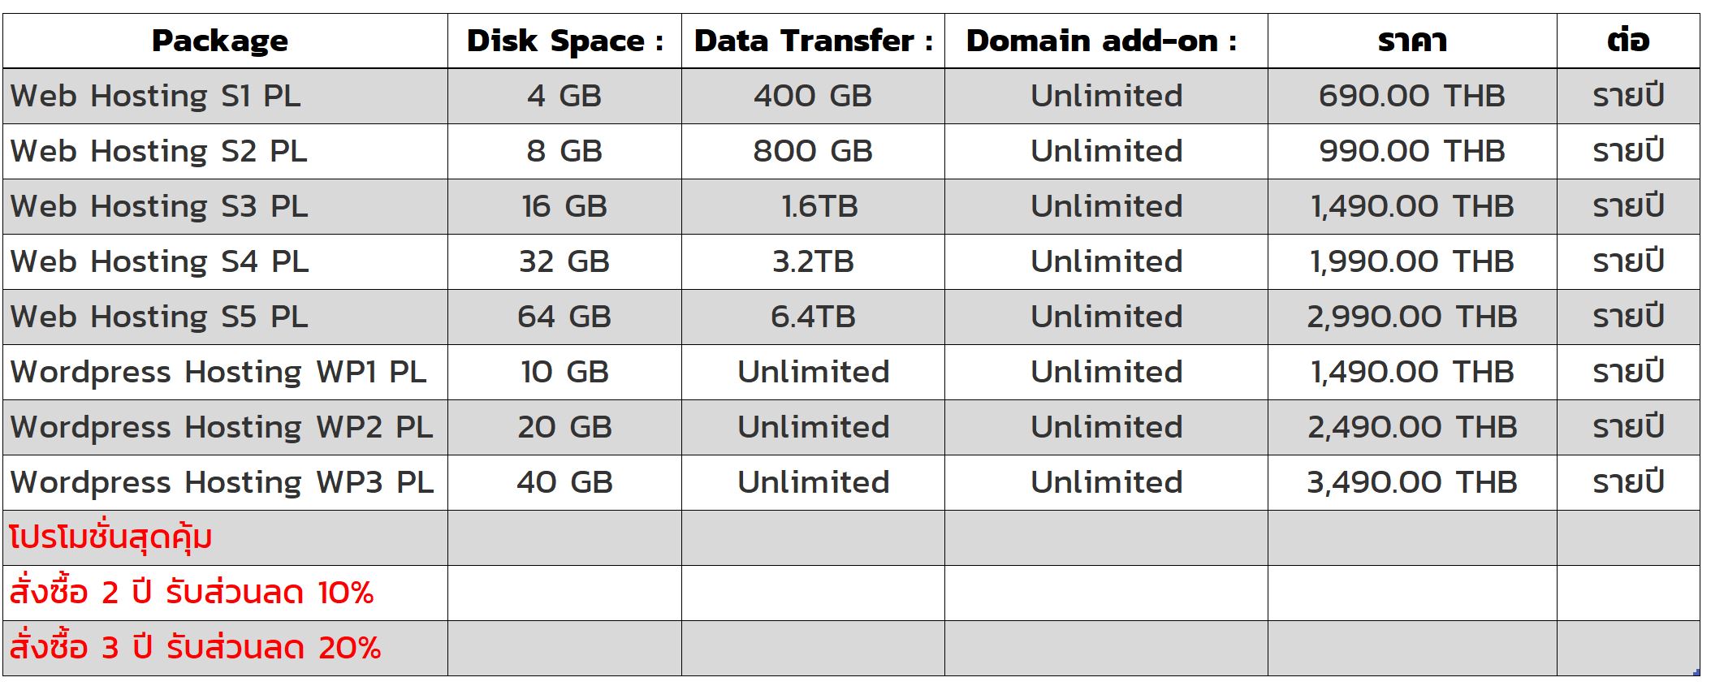Select the Web Hosting S2 PL row
Viewport: 1711px width, 686px height.
851,151
